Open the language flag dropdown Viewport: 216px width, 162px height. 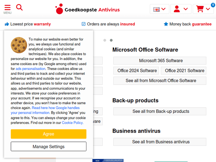point(159,9)
